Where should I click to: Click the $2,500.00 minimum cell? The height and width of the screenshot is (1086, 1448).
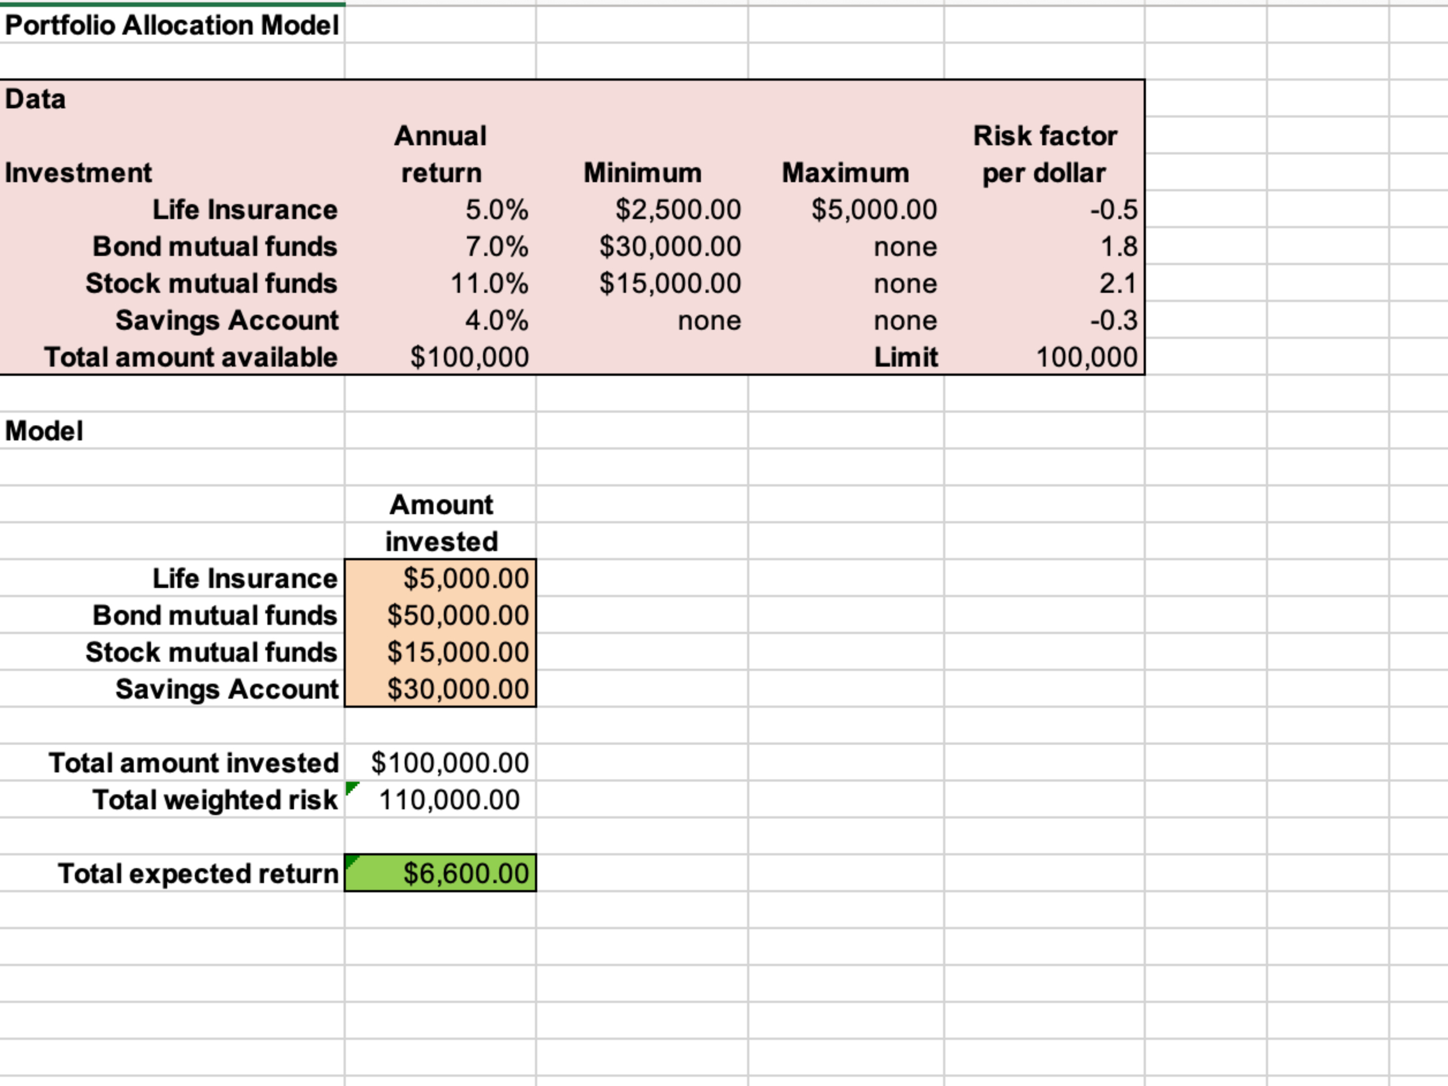click(642, 209)
